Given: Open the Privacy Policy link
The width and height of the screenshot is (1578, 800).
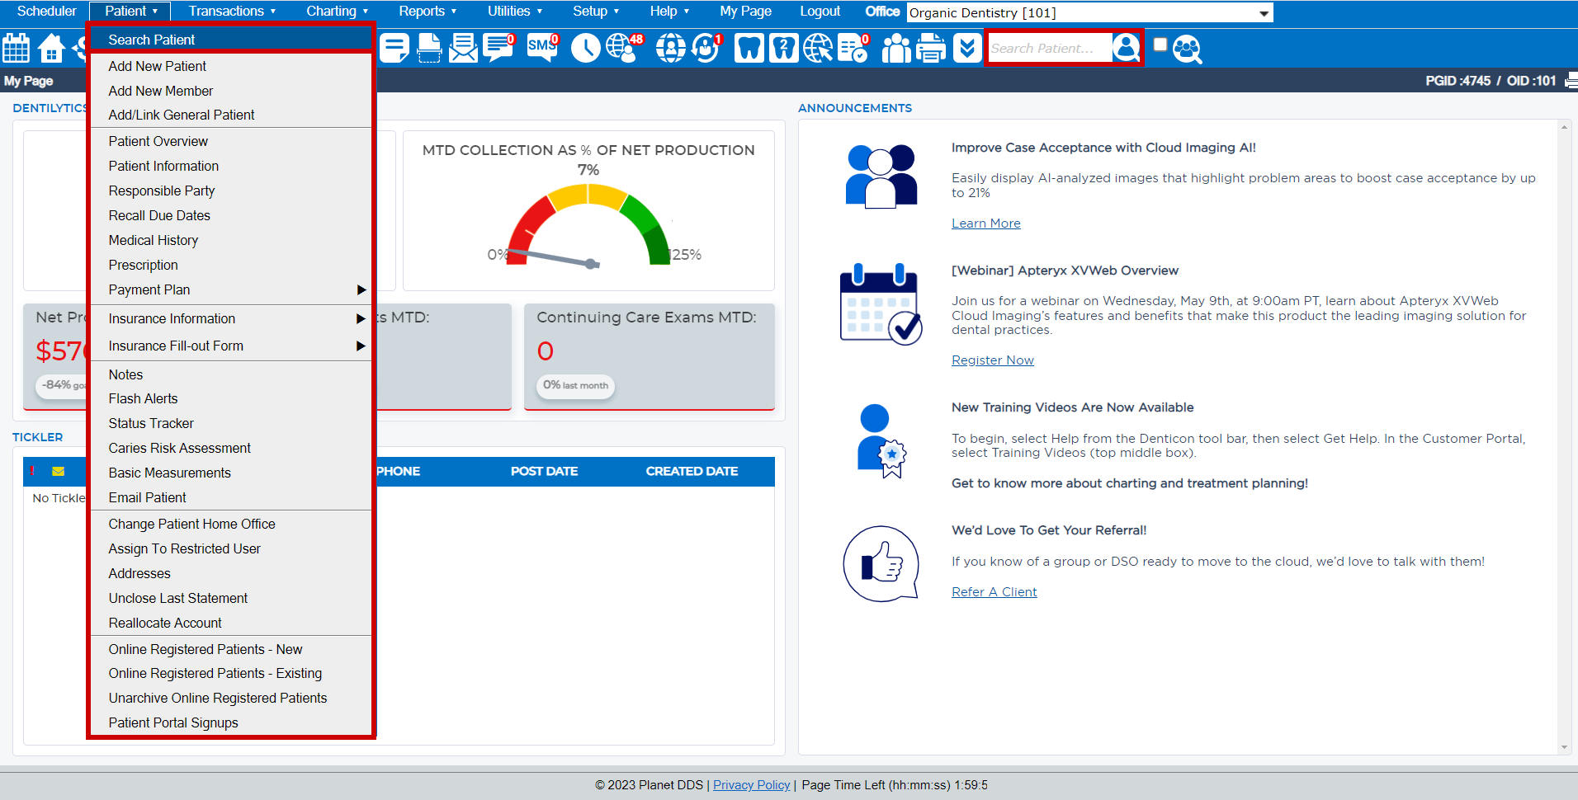Looking at the screenshot, I should pos(751,785).
